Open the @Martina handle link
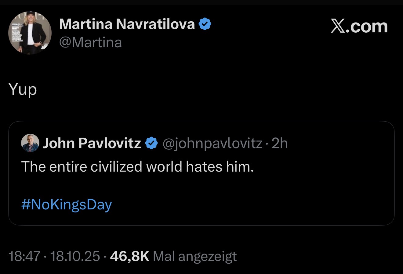403x274 pixels. [90, 42]
